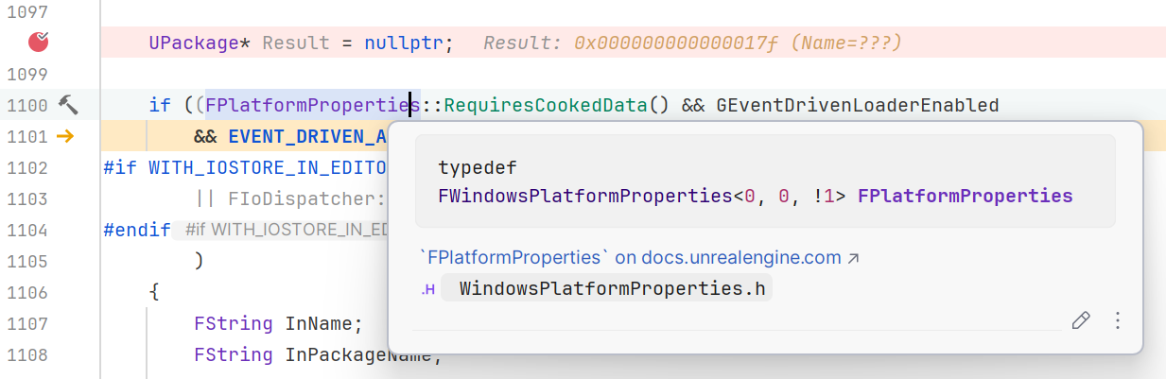Image resolution: width=1166 pixels, height=379 pixels.
Task: Open FPlatformProperties docs.unrealengine.com link
Action: coord(630,257)
